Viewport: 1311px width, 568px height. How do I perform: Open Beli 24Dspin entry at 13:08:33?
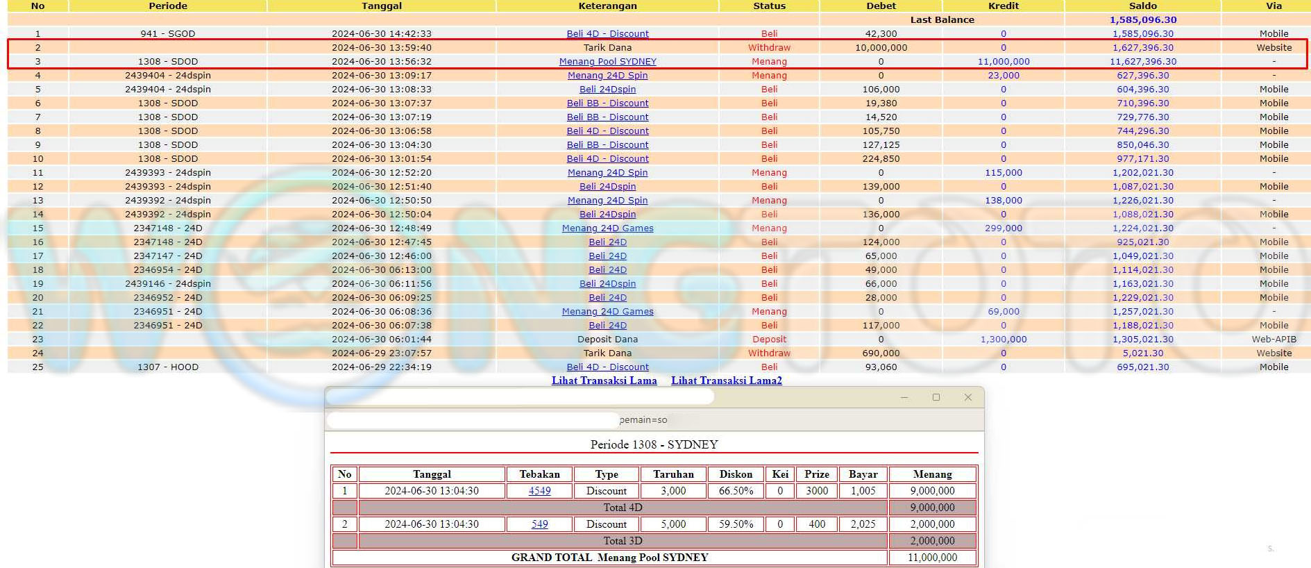(607, 90)
